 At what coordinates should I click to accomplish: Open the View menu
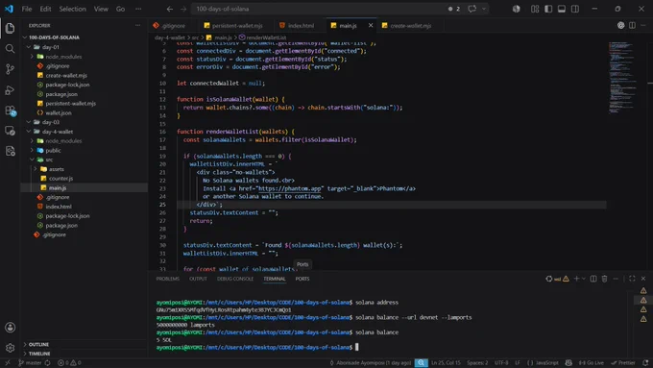tap(101, 9)
